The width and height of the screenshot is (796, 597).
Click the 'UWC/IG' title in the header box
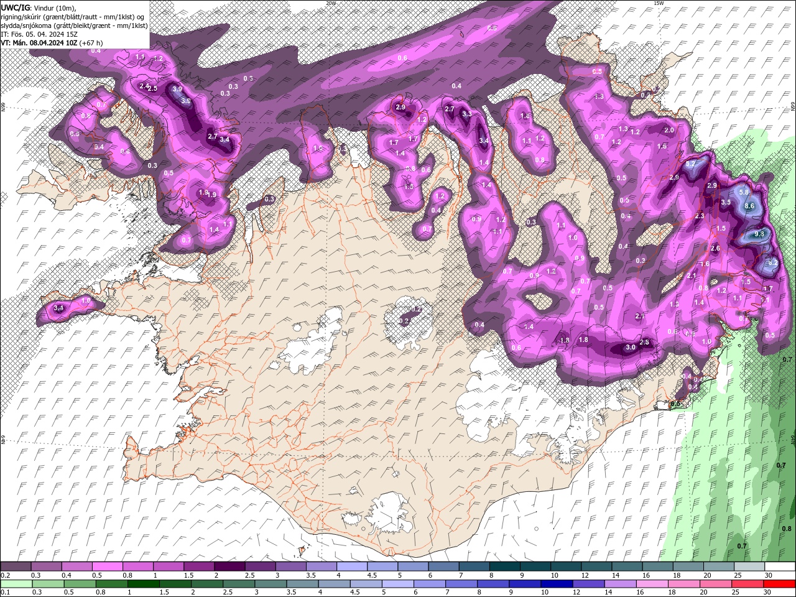(x=15, y=7)
